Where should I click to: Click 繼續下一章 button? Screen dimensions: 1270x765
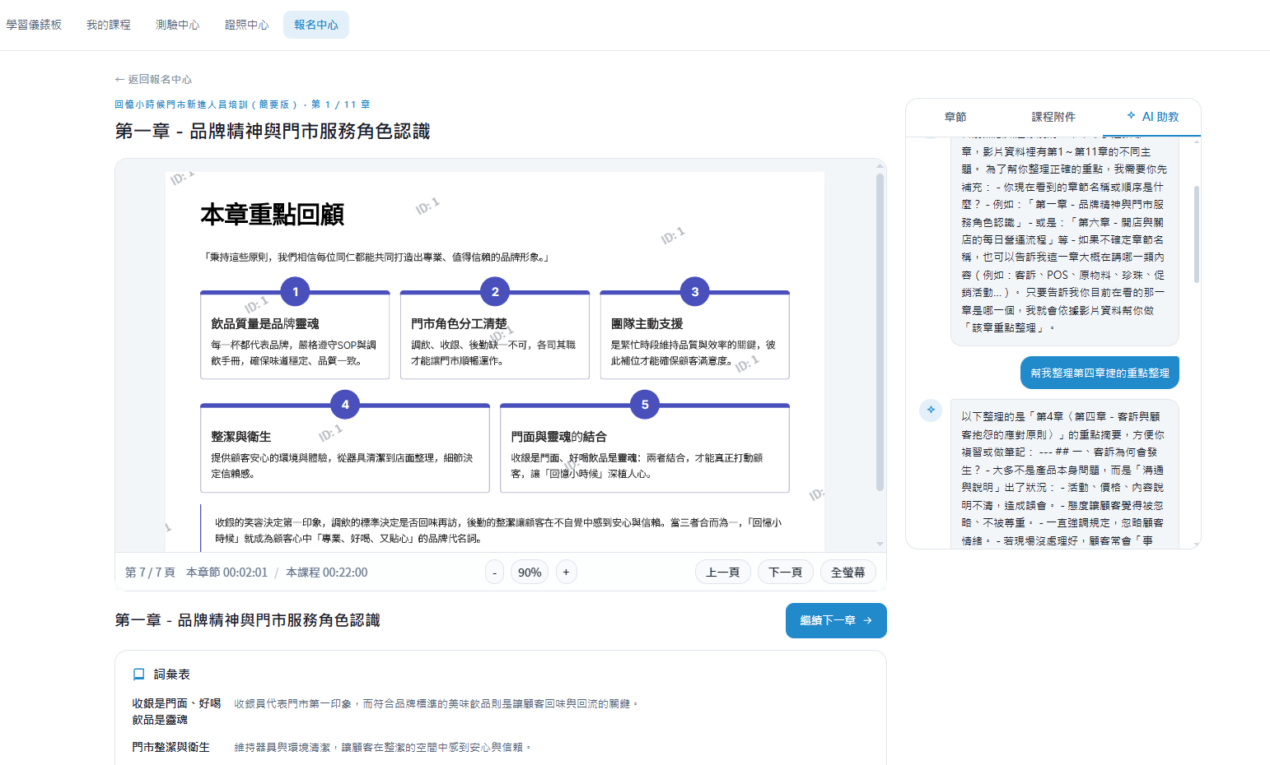[836, 620]
